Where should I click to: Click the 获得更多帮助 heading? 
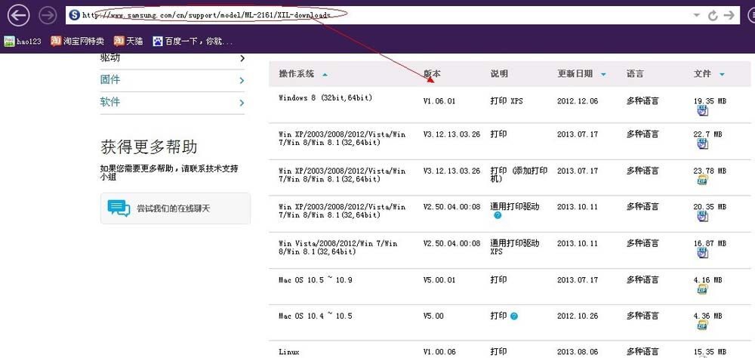149,147
